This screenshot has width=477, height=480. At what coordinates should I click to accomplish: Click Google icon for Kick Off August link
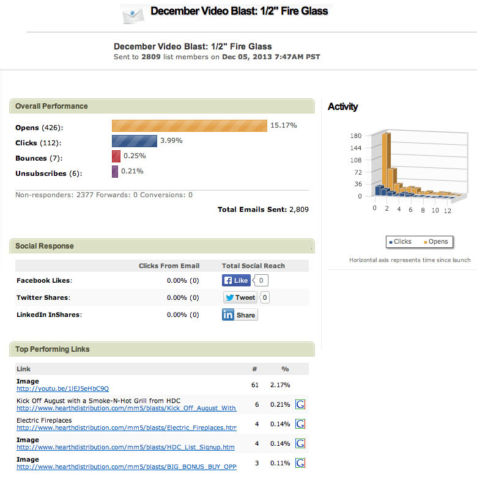(300, 404)
